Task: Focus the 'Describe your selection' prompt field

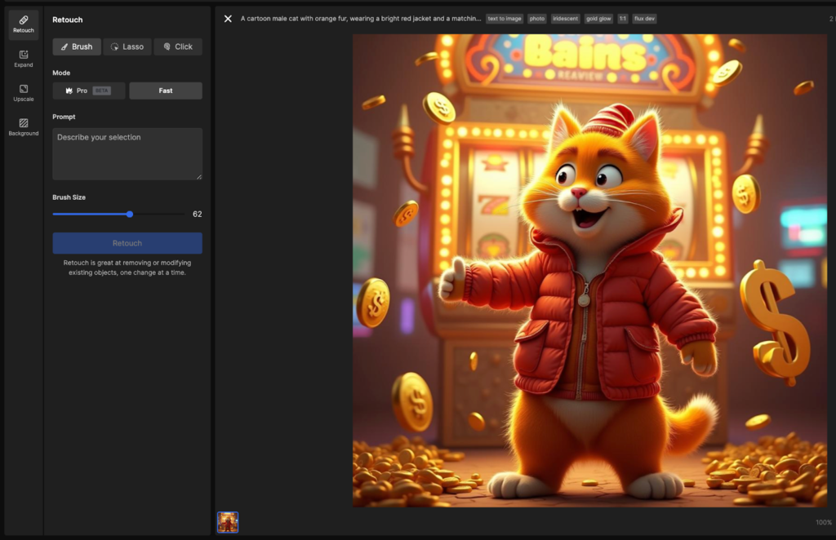Action: [127, 153]
